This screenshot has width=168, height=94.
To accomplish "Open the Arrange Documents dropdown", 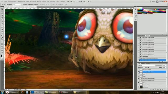I will [x=85, y=2].
